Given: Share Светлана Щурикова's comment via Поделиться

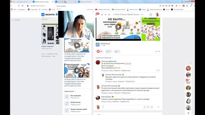Looking at the screenshot, I should click(126, 71).
